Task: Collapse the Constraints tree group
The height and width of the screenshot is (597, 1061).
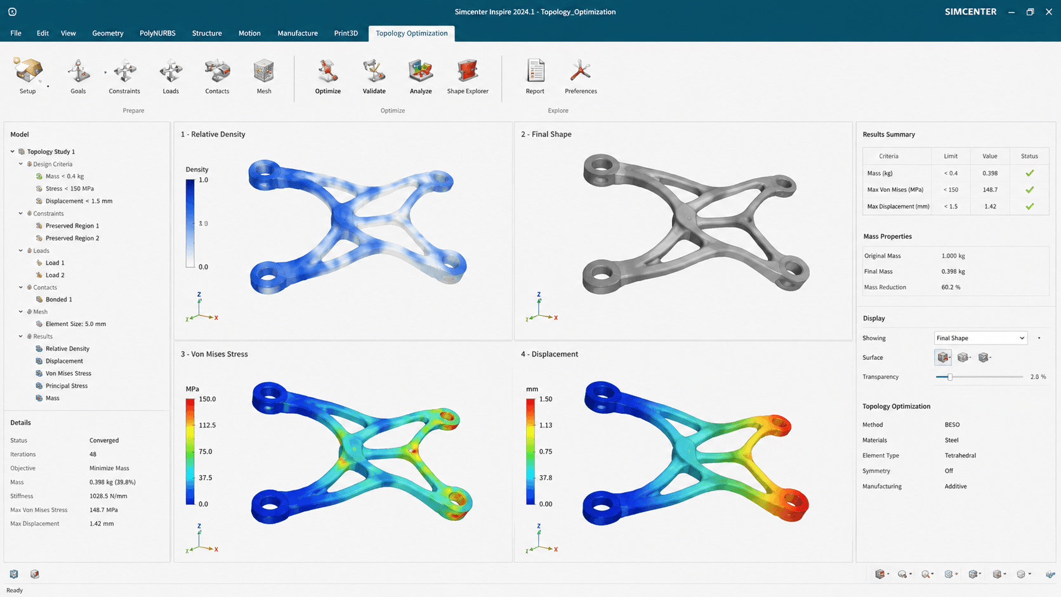Action: 21,213
